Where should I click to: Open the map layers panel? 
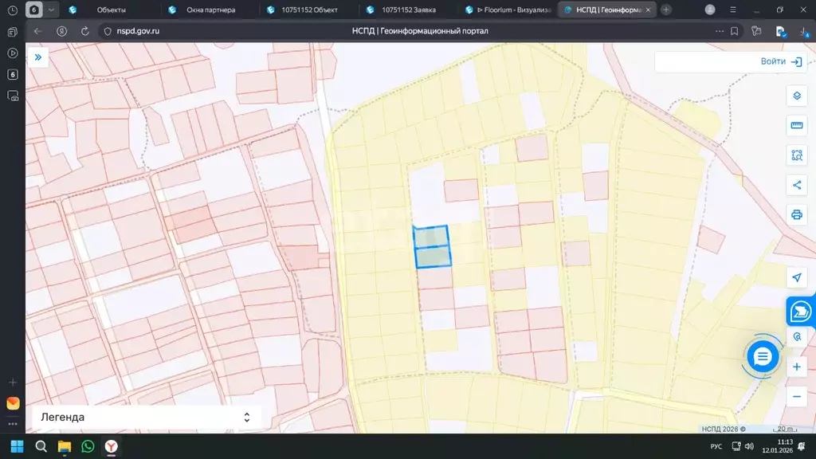796,96
